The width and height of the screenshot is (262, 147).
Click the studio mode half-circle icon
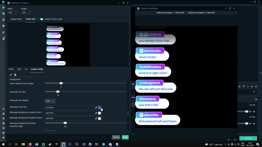click(240, 87)
